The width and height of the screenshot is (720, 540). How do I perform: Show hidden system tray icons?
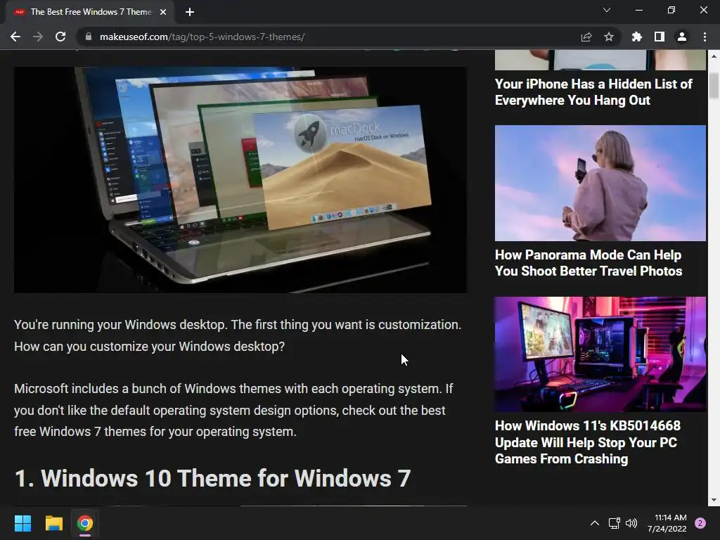pos(595,523)
